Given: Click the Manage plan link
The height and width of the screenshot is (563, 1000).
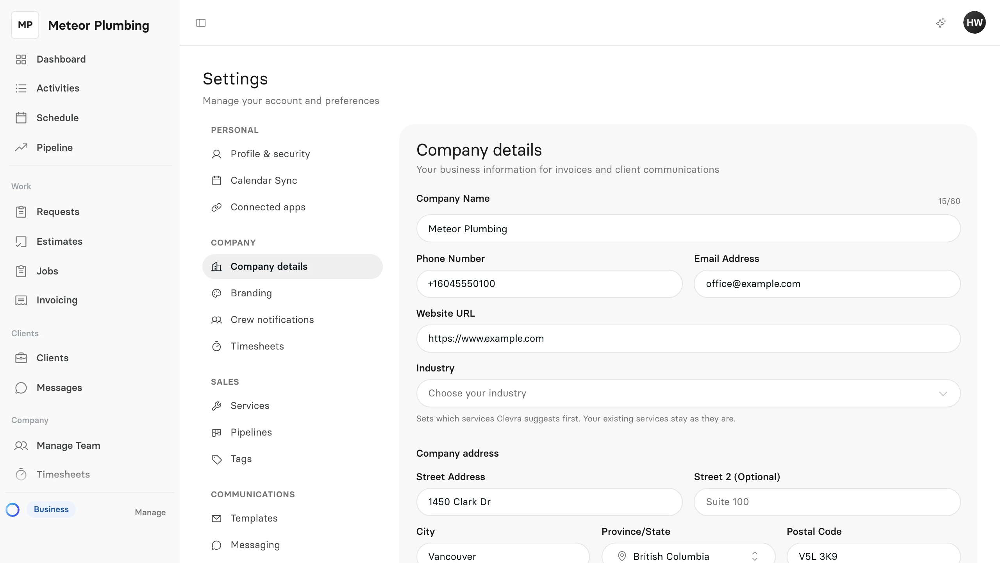Looking at the screenshot, I should [x=150, y=512].
